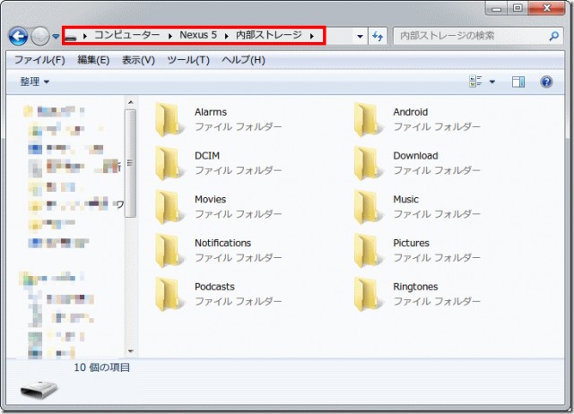Click the Movies folder name
Screen dimensions: 574x414
point(210,199)
